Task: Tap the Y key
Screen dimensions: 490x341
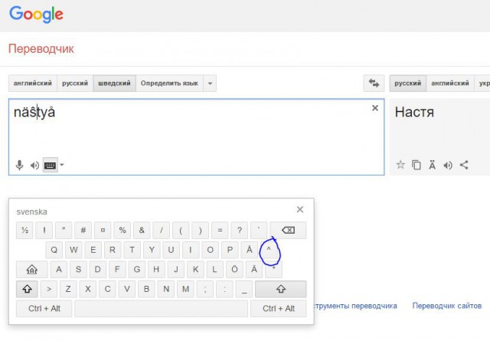Action: (152, 250)
